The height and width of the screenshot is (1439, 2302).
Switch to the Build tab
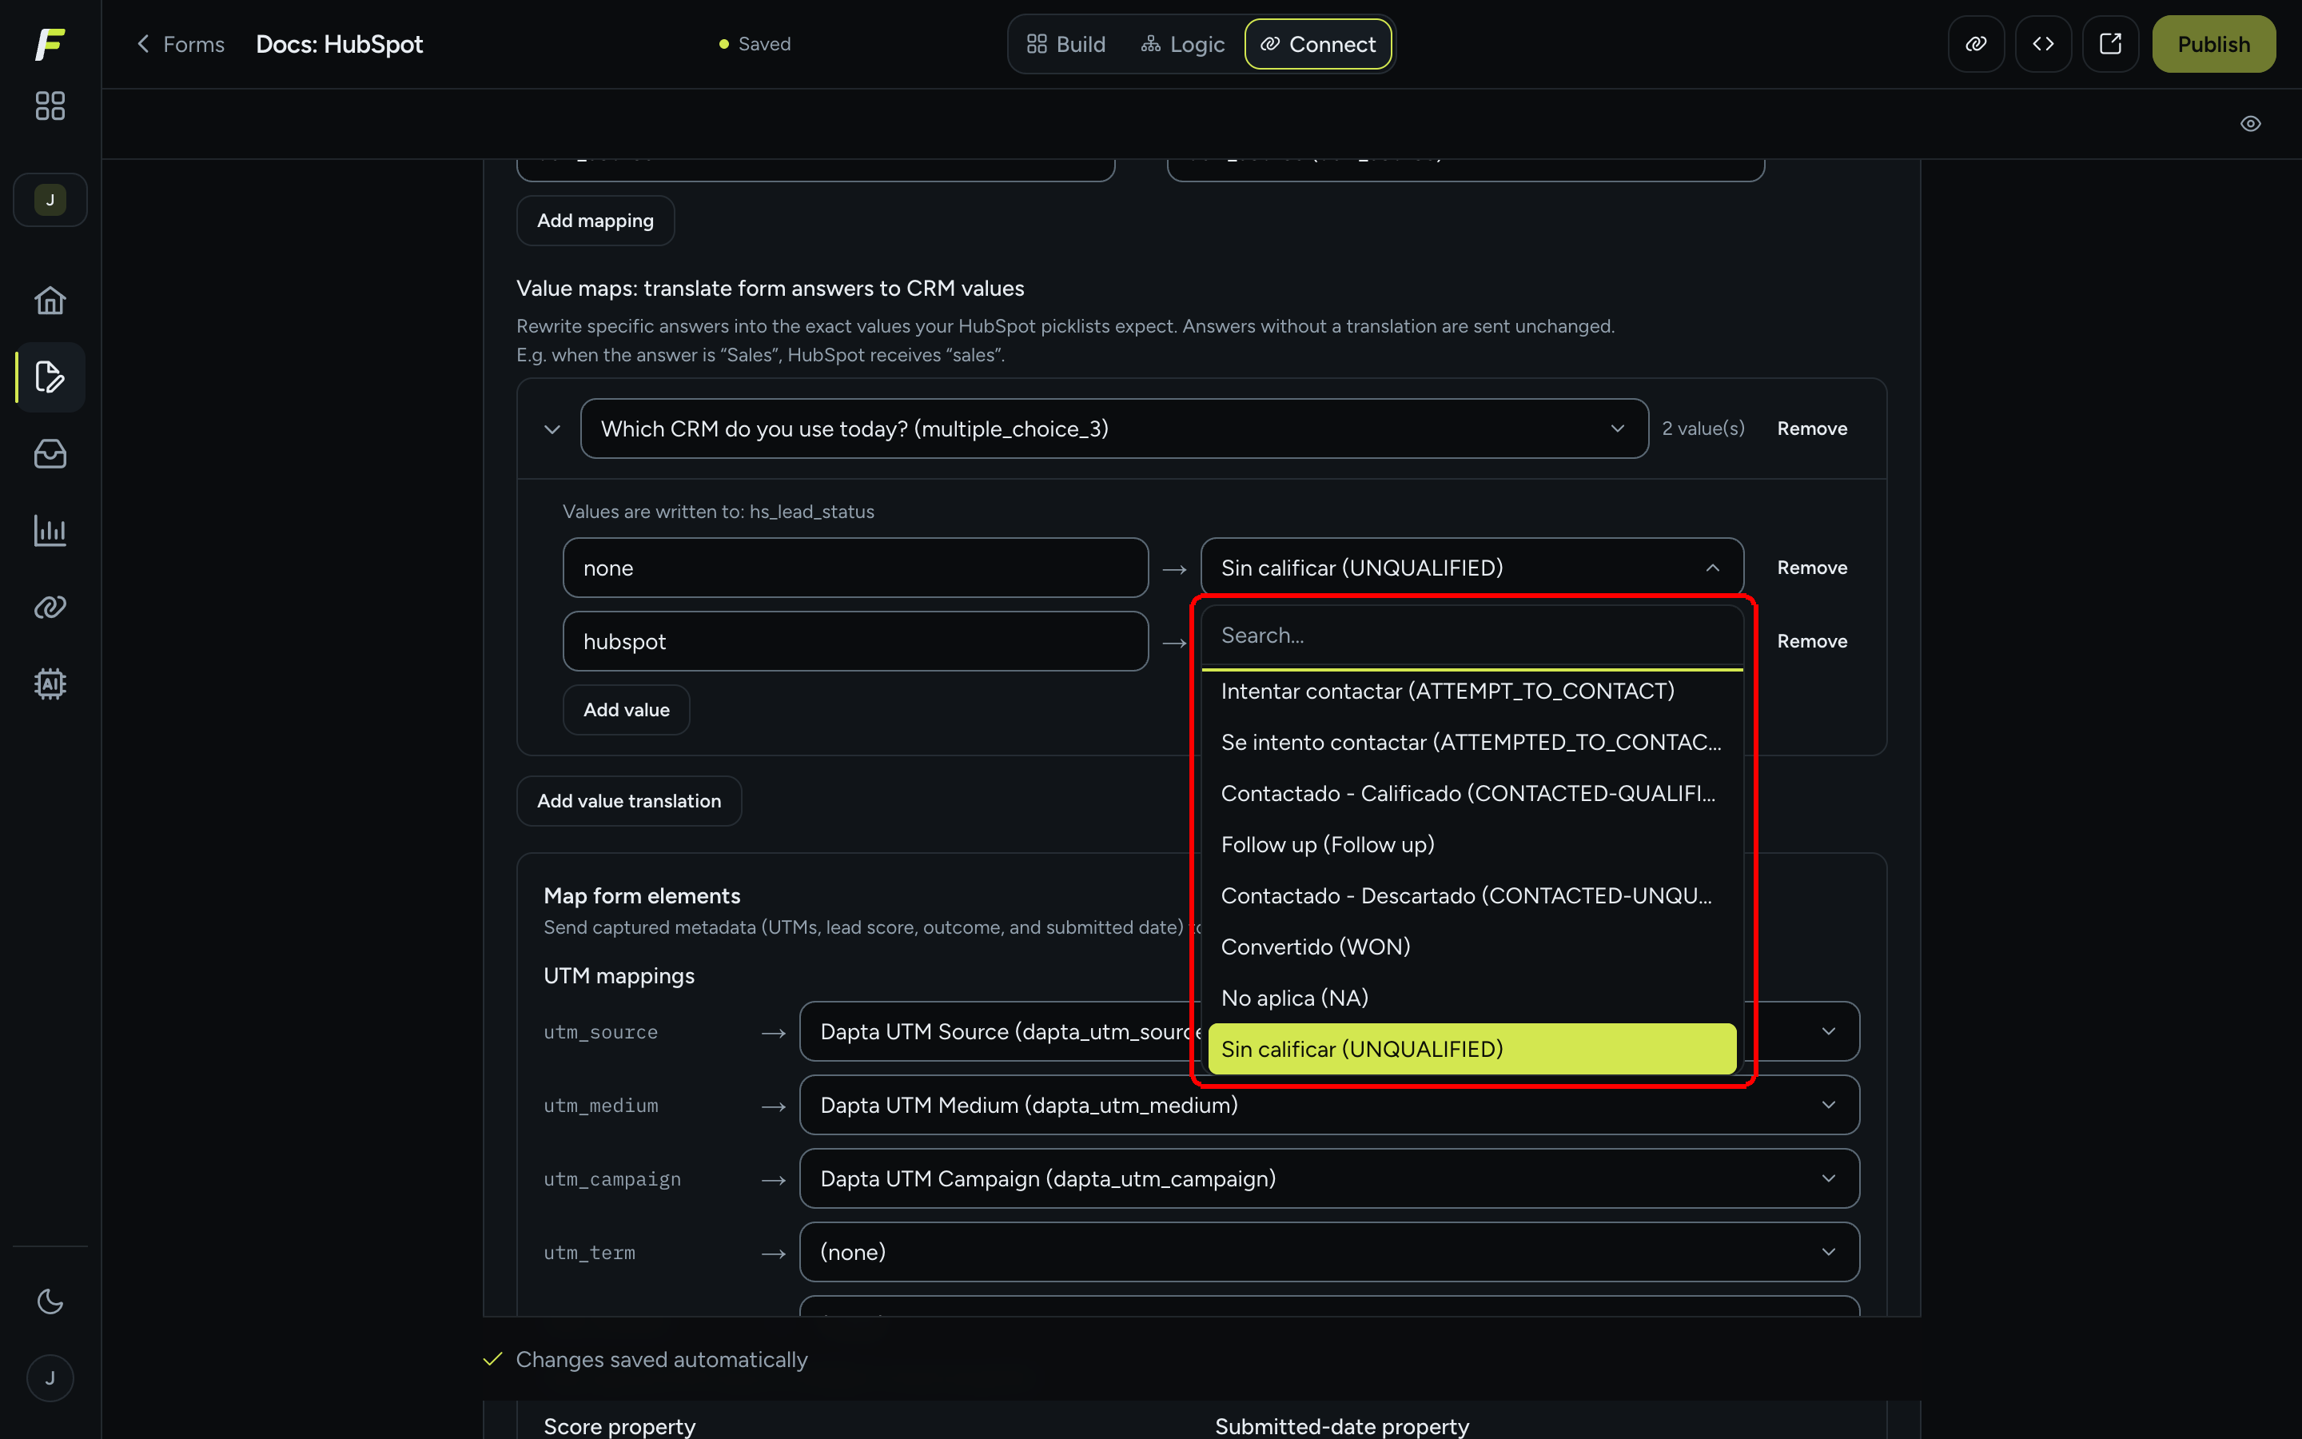pyautogui.click(x=1066, y=44)
